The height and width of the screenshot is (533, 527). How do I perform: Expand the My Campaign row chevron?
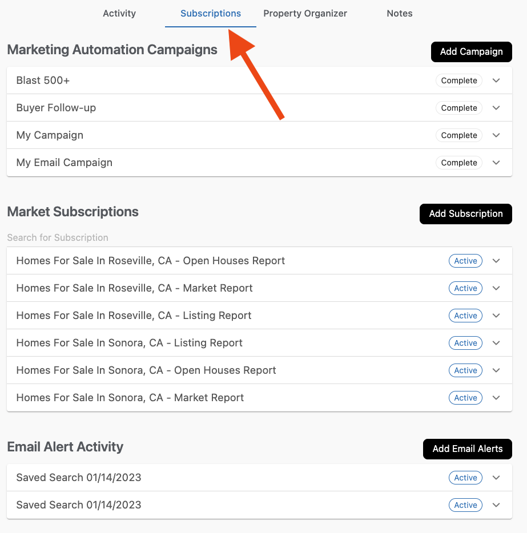pos(496,135)
